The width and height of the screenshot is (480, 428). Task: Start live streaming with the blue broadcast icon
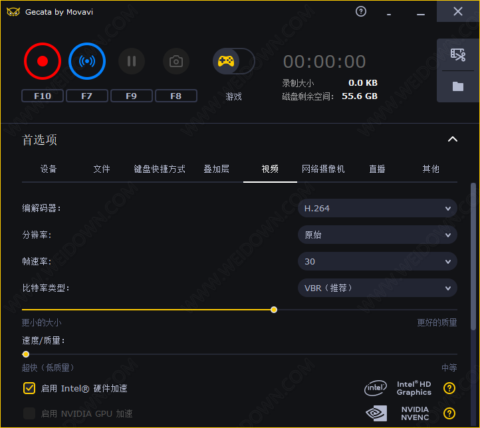point(87,61)
